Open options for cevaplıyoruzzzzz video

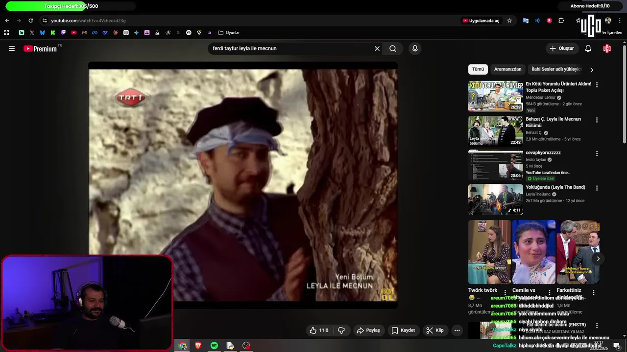[597, 154]
